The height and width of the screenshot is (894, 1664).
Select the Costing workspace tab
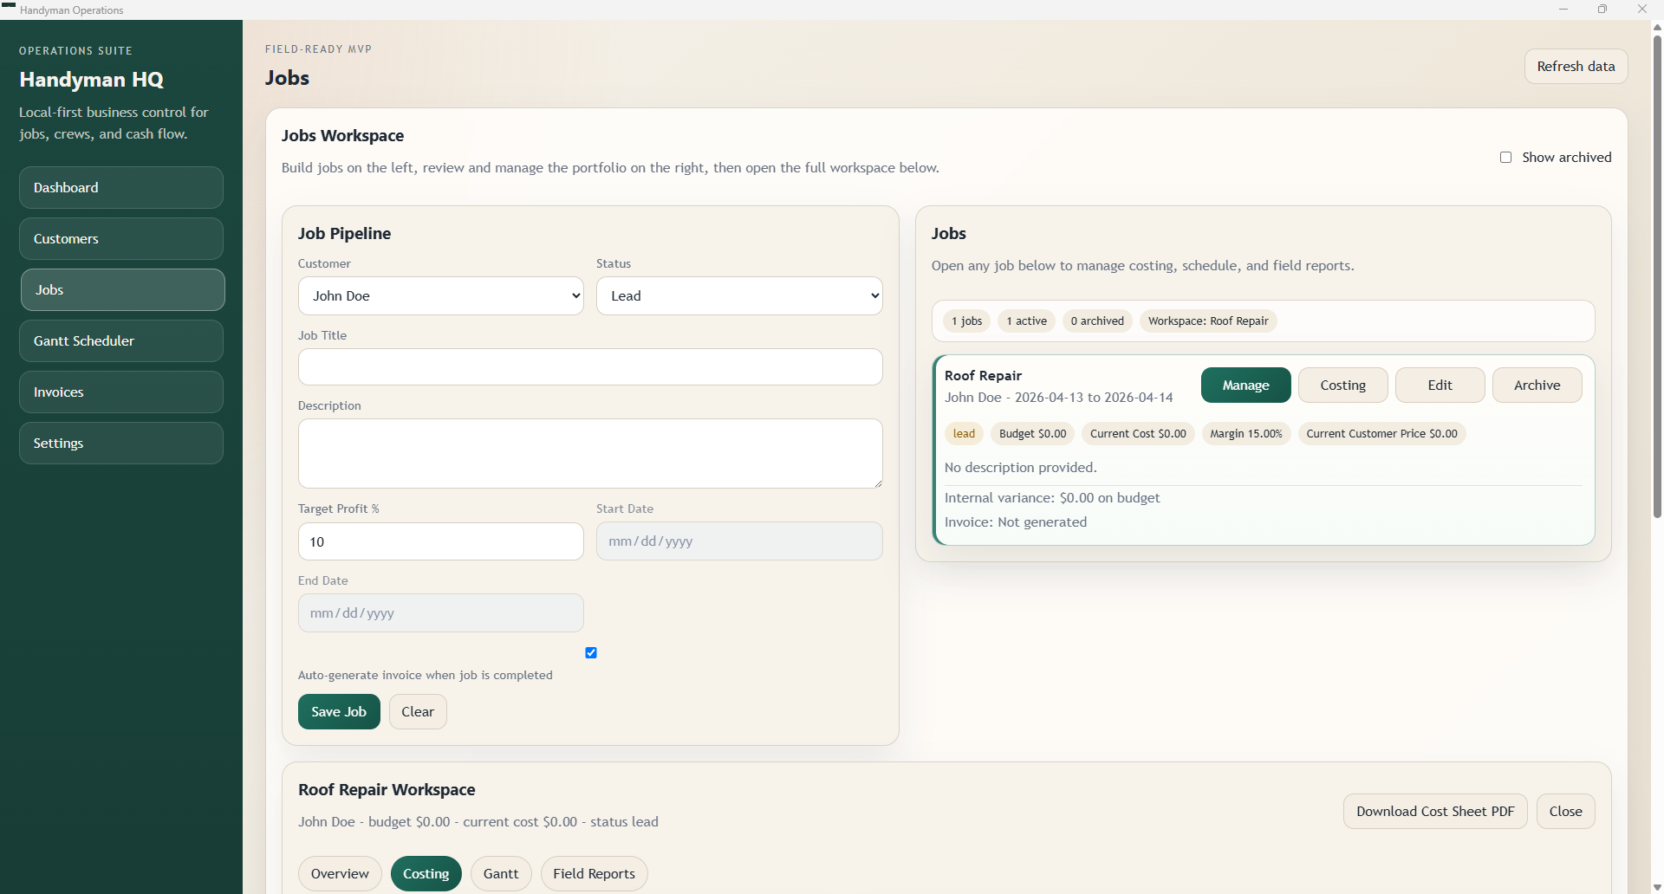(426, 873)
